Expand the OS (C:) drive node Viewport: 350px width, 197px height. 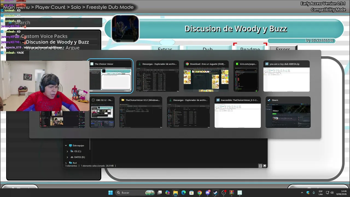point(67,151)
